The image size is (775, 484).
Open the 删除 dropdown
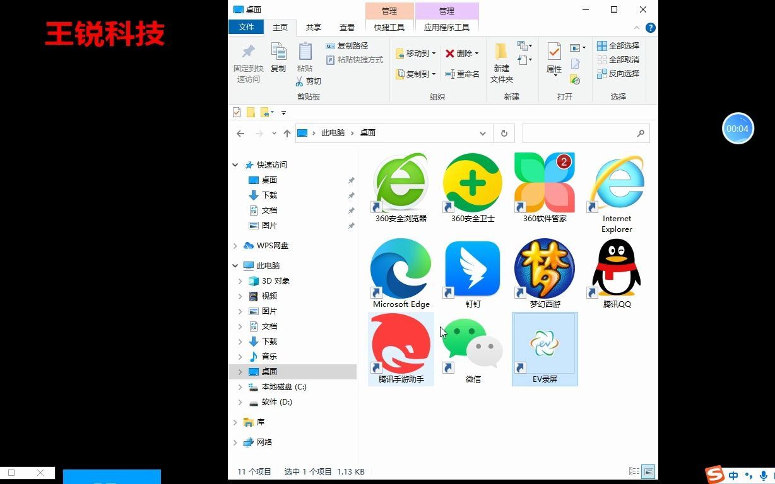coord(476,54)
